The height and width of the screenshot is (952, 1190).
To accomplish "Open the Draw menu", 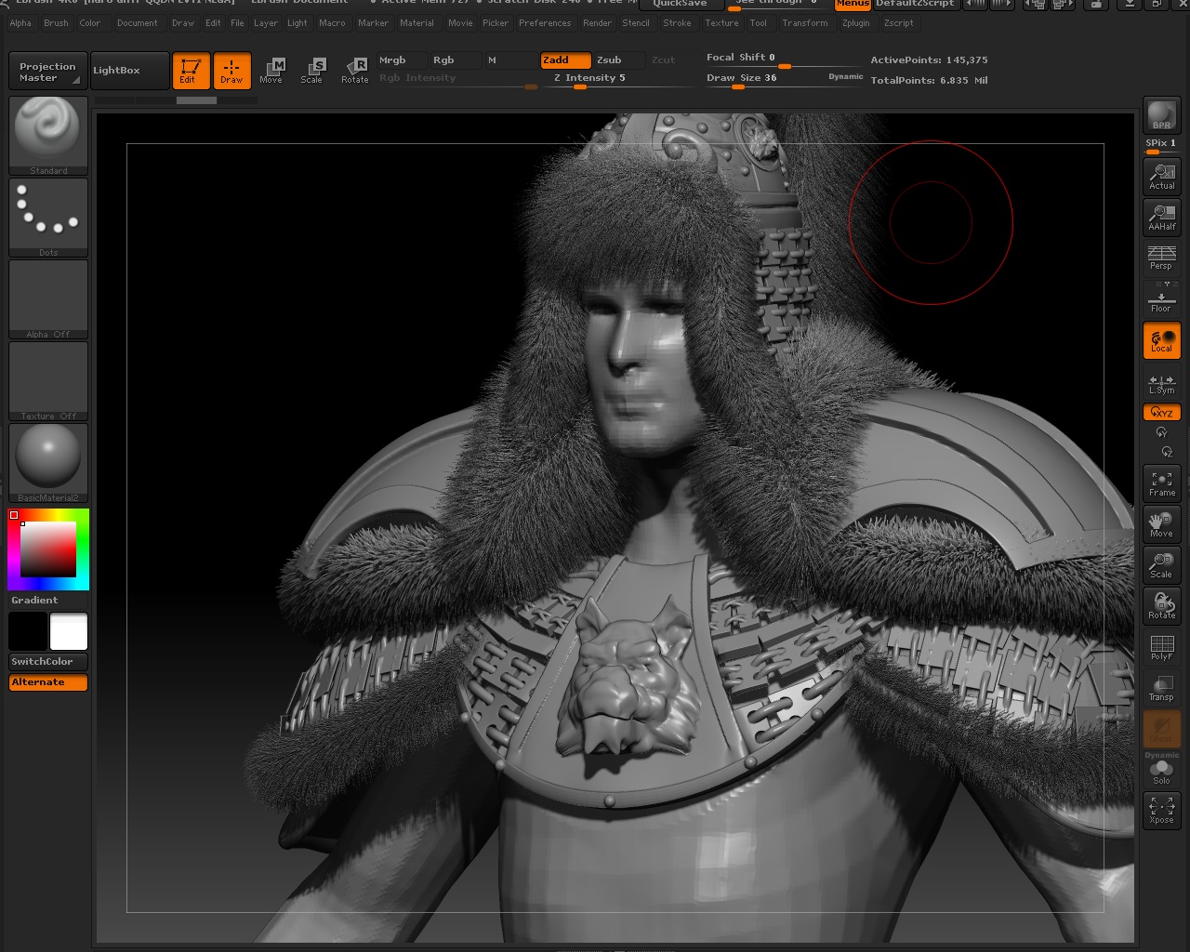I will point(183,23).
